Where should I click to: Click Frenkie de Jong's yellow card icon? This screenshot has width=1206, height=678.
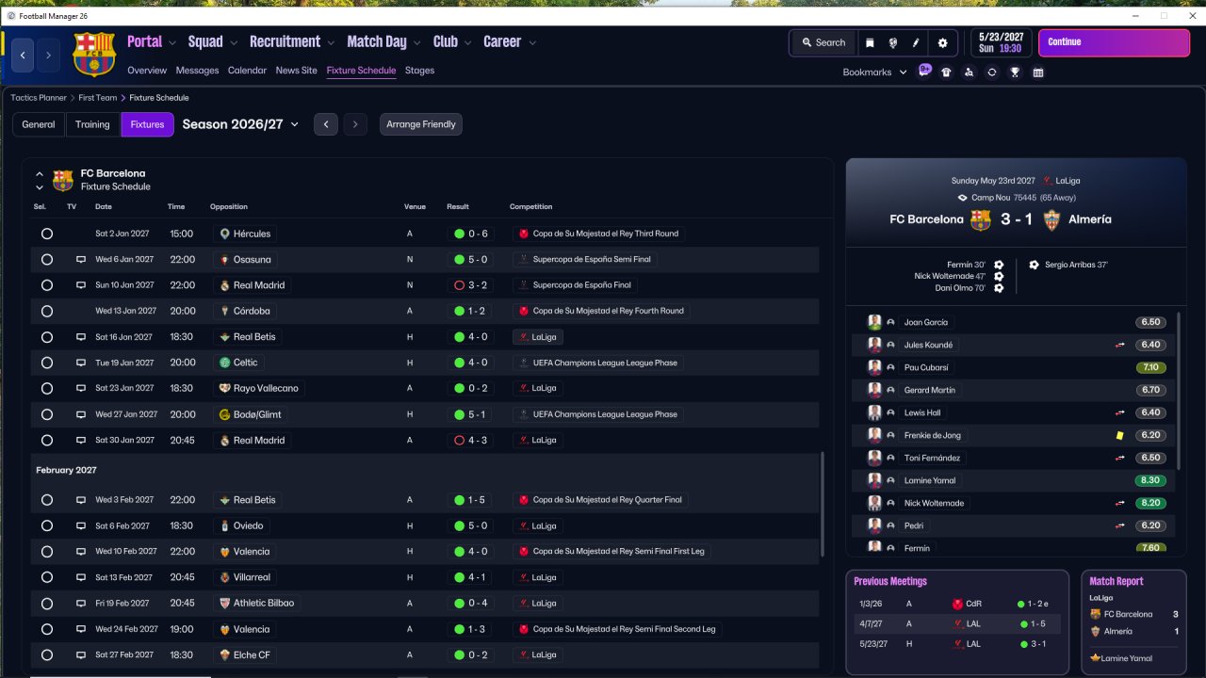pyautogui.click(x=1120, y=435)
